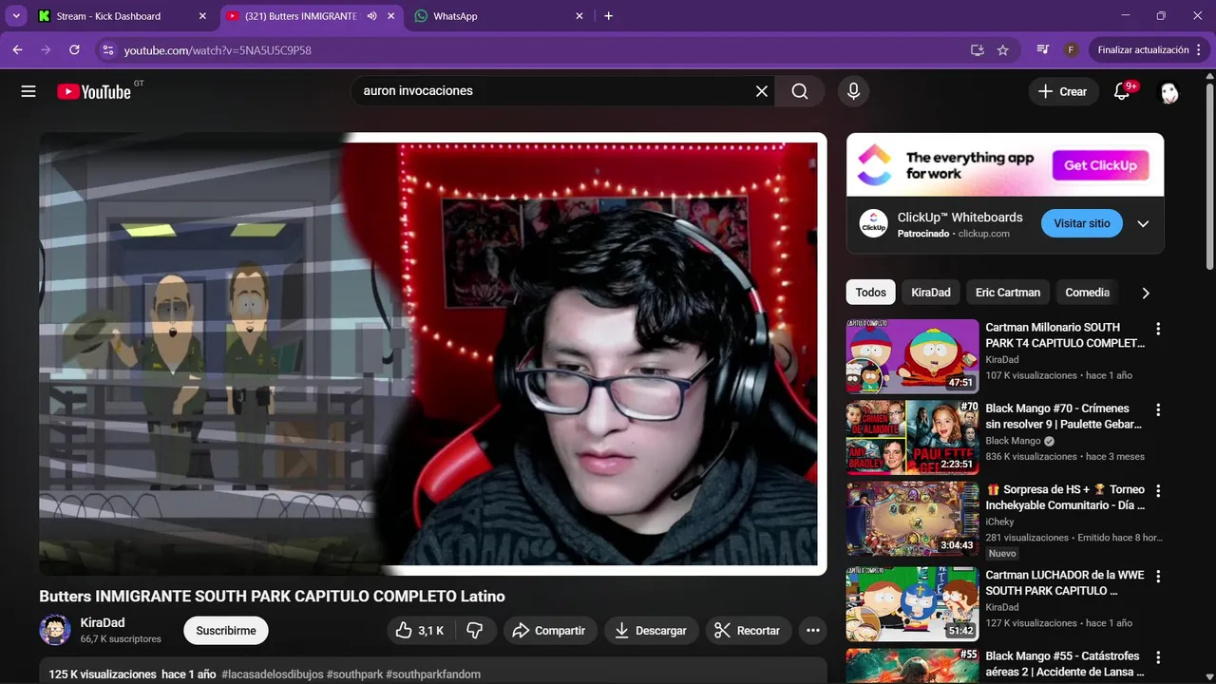Open Chrome's three-dot menu
This screenshot has width=1216, height=684.
tap(1201, 49)
